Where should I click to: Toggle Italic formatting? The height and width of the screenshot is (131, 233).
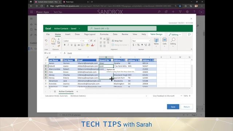pyautogui.click(x=68, y=45)
